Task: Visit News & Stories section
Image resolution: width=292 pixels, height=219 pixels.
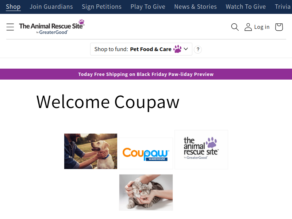Action: pos(195,7)
